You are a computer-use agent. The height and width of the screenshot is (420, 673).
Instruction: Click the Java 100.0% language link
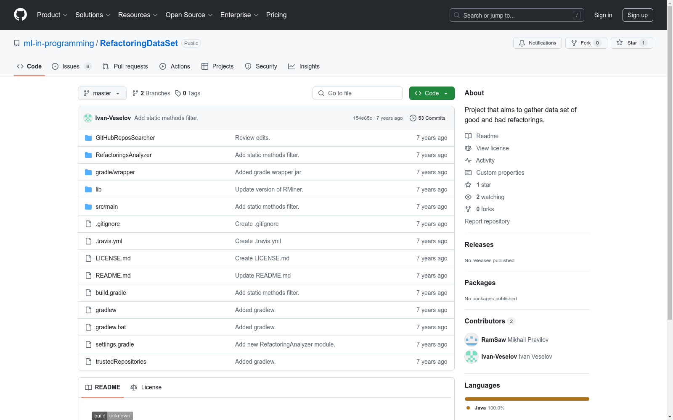click(485, 408)
